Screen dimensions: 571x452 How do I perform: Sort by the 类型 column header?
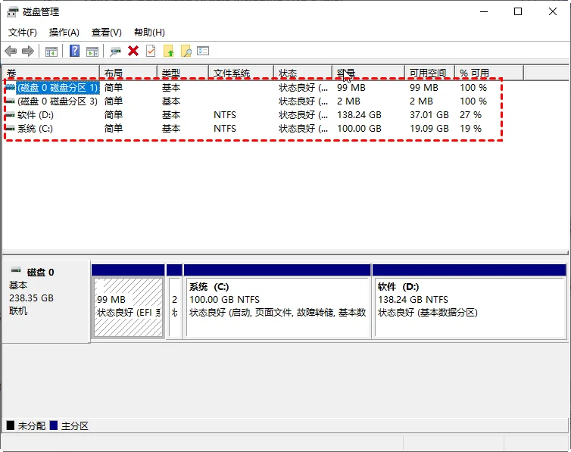183,73
